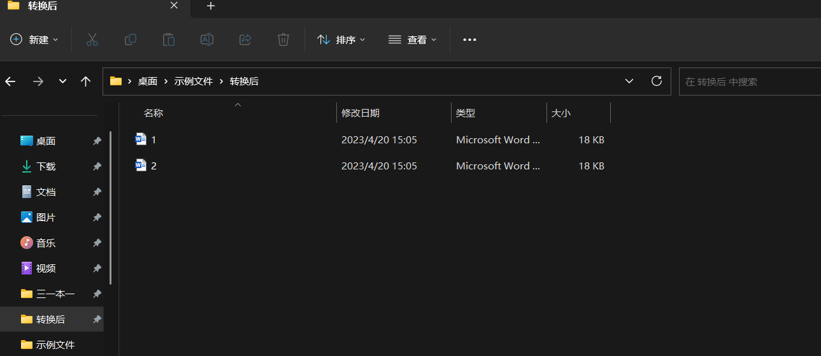Click the Rename icon in toolbar
821x356 pixels.
(x=207, y=39)
